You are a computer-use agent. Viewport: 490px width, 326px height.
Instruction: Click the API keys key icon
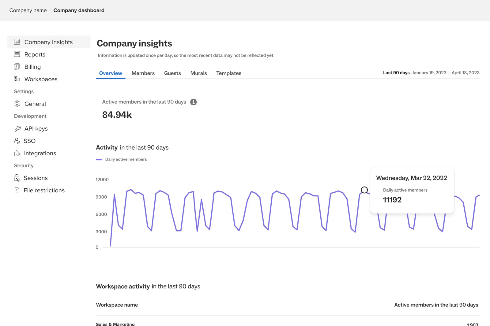pyautogui.click(x=17, y=128)
